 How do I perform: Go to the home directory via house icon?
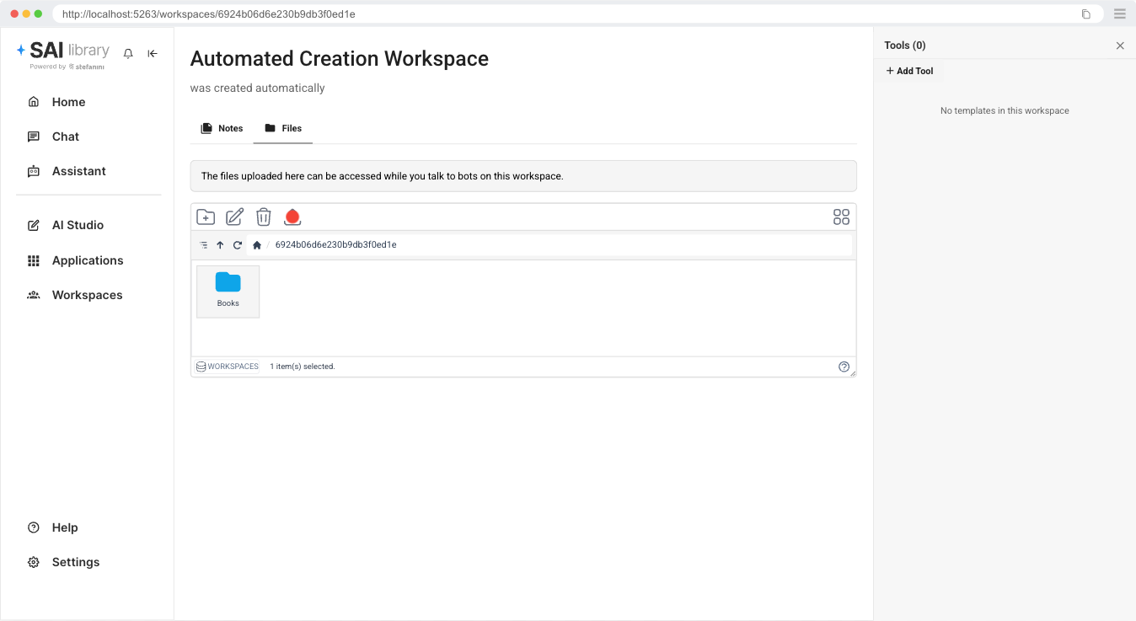click(256, 244)
